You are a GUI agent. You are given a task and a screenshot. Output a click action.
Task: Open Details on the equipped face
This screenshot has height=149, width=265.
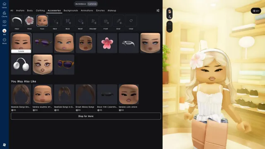[x=21, y=51]
